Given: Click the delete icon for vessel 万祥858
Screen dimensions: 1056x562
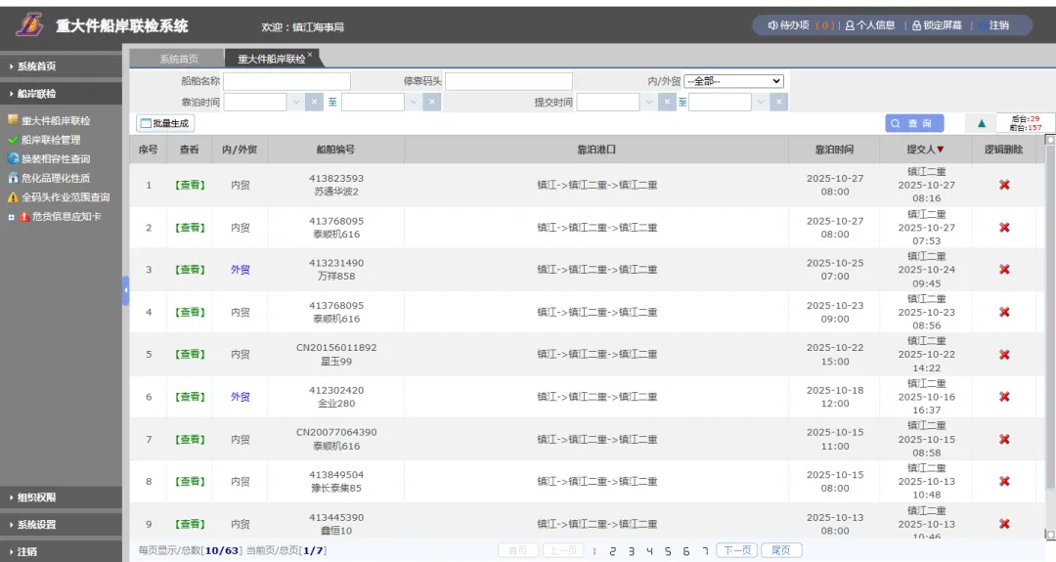Looking at the screenshot, I should [x=1003, y=270].
